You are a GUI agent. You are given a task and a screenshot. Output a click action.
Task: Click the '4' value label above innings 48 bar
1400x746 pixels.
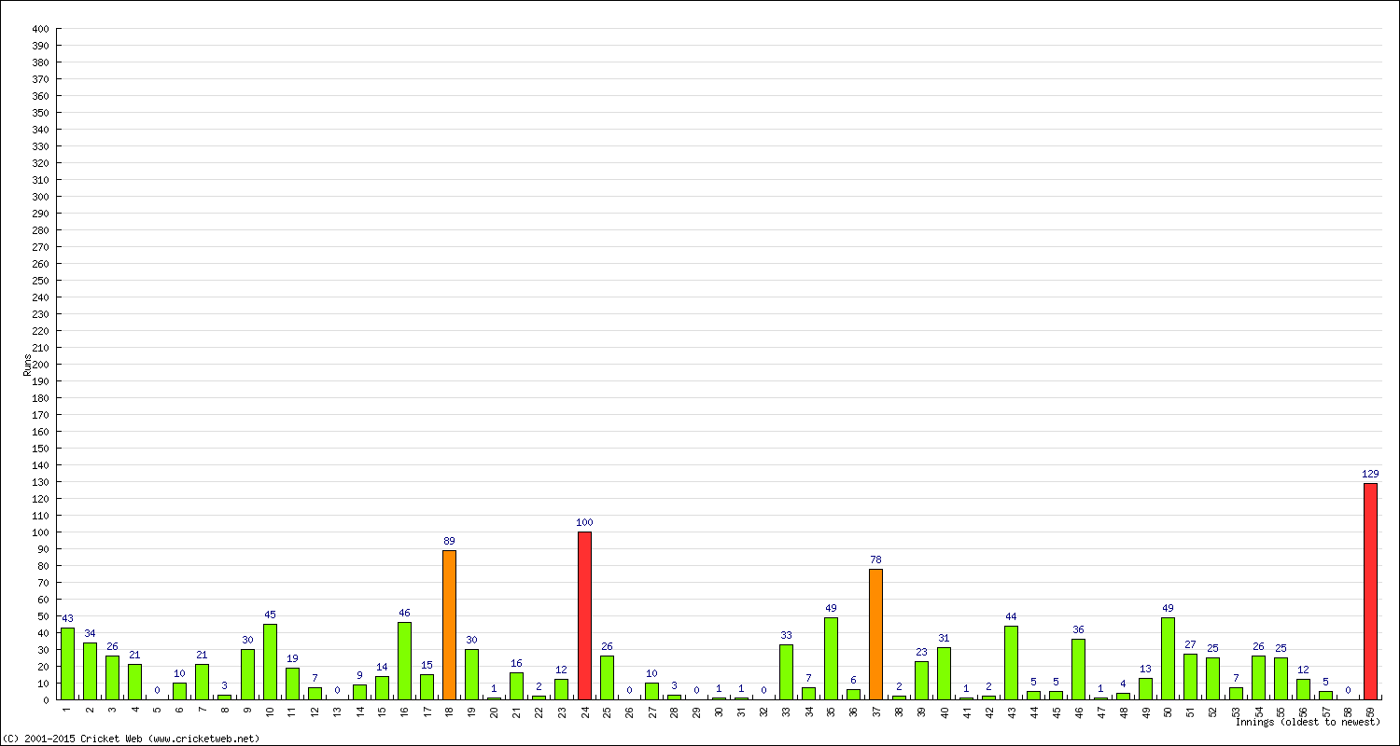(x=1123, y=684)
